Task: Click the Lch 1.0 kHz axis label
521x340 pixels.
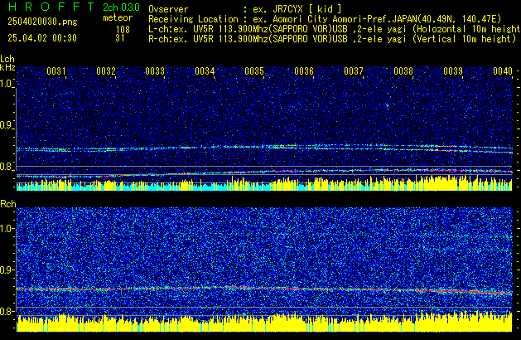Action: pyautogui.click(x=7, y=84)
